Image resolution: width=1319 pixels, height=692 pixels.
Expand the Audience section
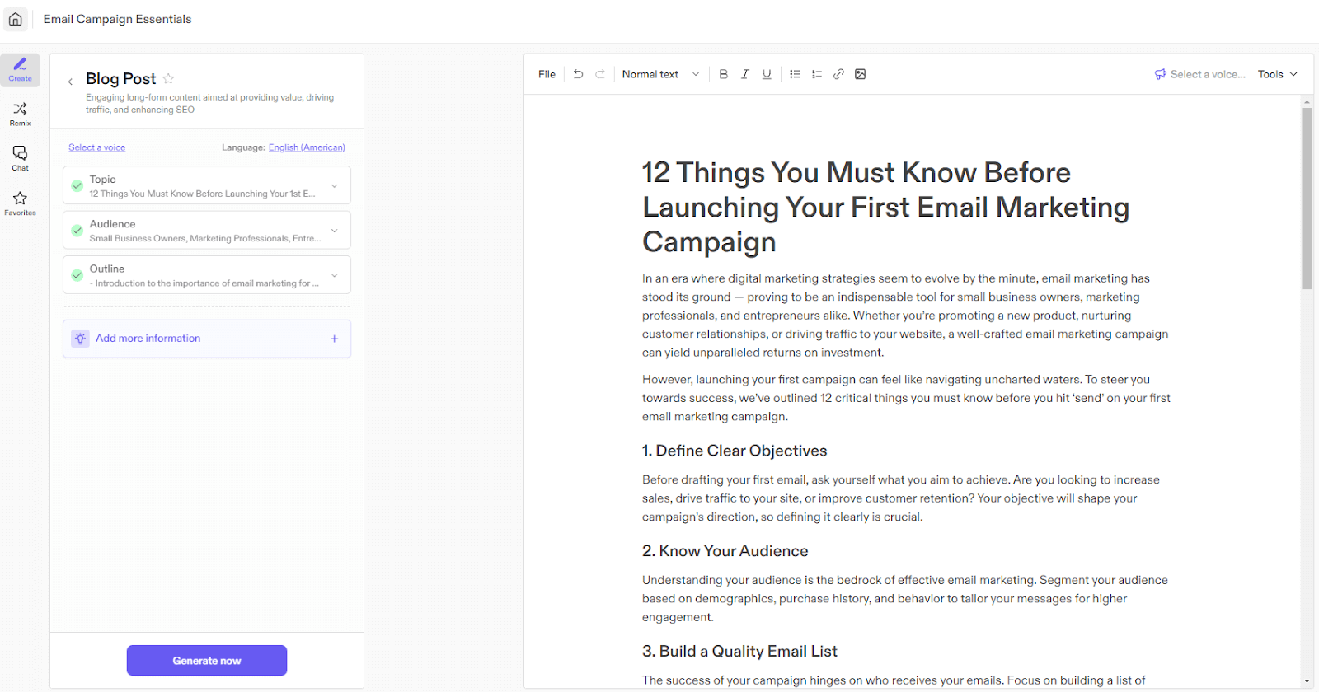point(334,231)
